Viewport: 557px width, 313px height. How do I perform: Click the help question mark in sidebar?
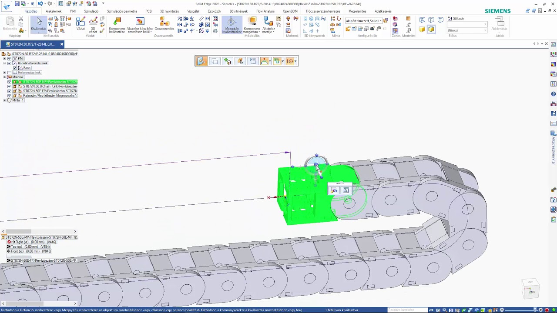pos(554,94)
